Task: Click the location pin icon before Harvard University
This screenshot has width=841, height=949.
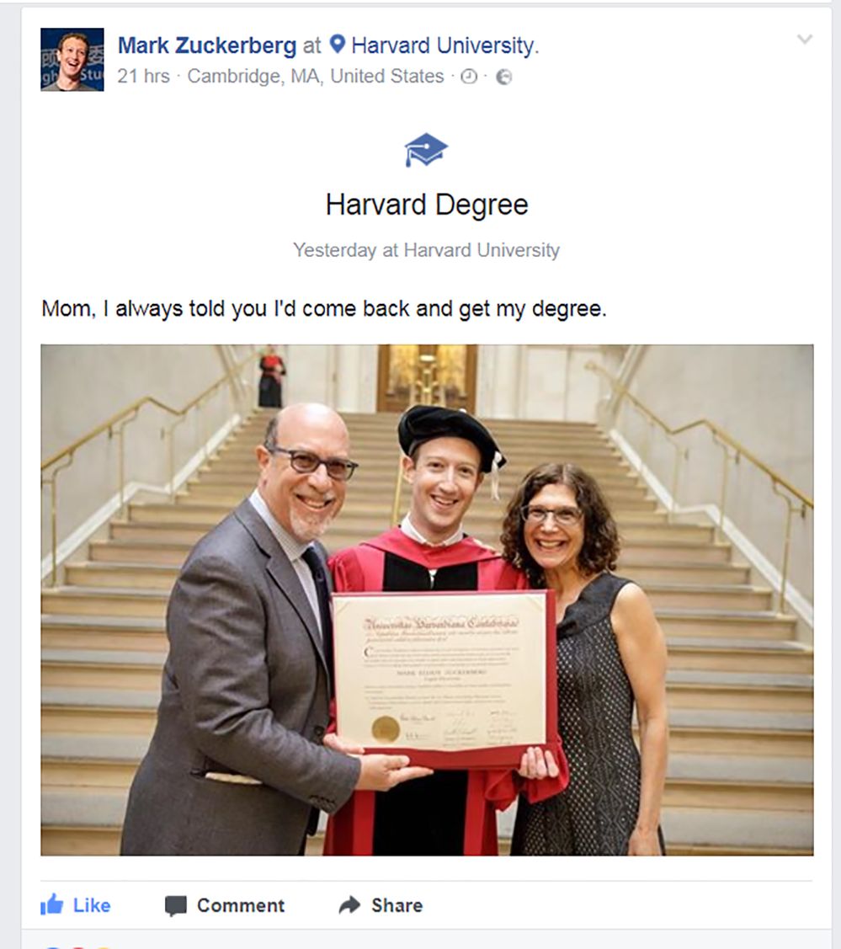Action: (x=338, y=45)
